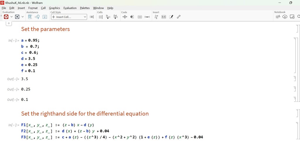Click the Evaluate cells icon

point(6,17)
